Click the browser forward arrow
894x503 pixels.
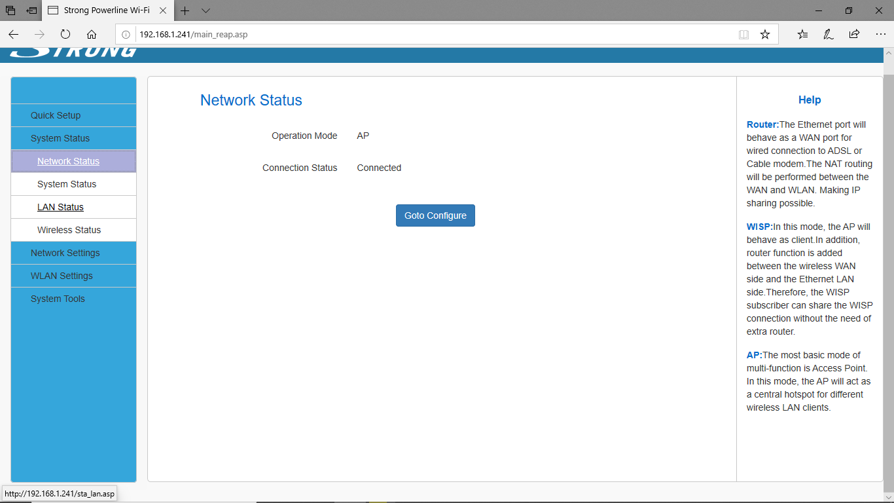tap(39, 34)
